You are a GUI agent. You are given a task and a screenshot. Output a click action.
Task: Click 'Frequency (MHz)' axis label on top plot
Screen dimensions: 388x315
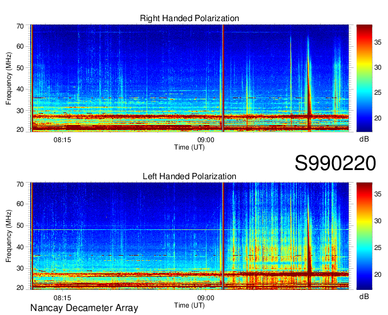pos(9,78)
